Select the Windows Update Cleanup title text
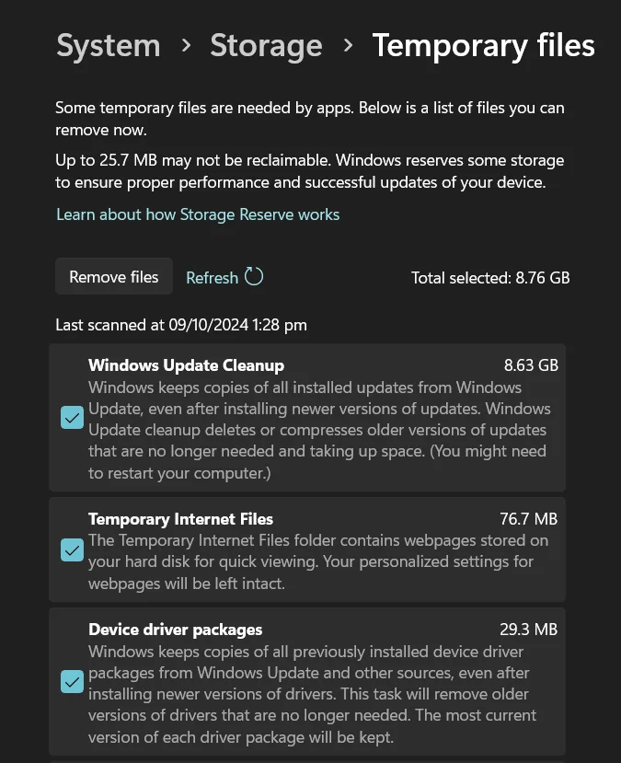This screenshot has height=763, width=621. 185,364
